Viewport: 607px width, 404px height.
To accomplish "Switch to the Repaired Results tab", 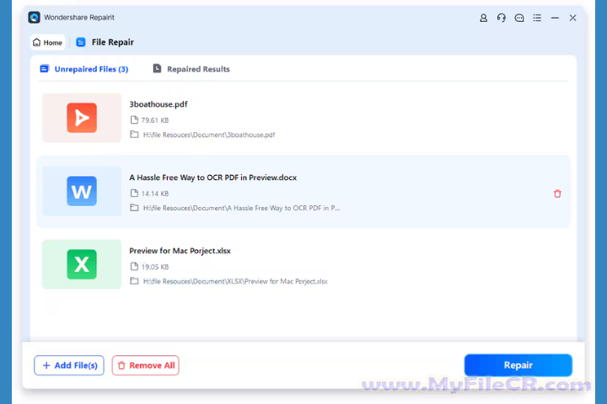I will 191,69.
